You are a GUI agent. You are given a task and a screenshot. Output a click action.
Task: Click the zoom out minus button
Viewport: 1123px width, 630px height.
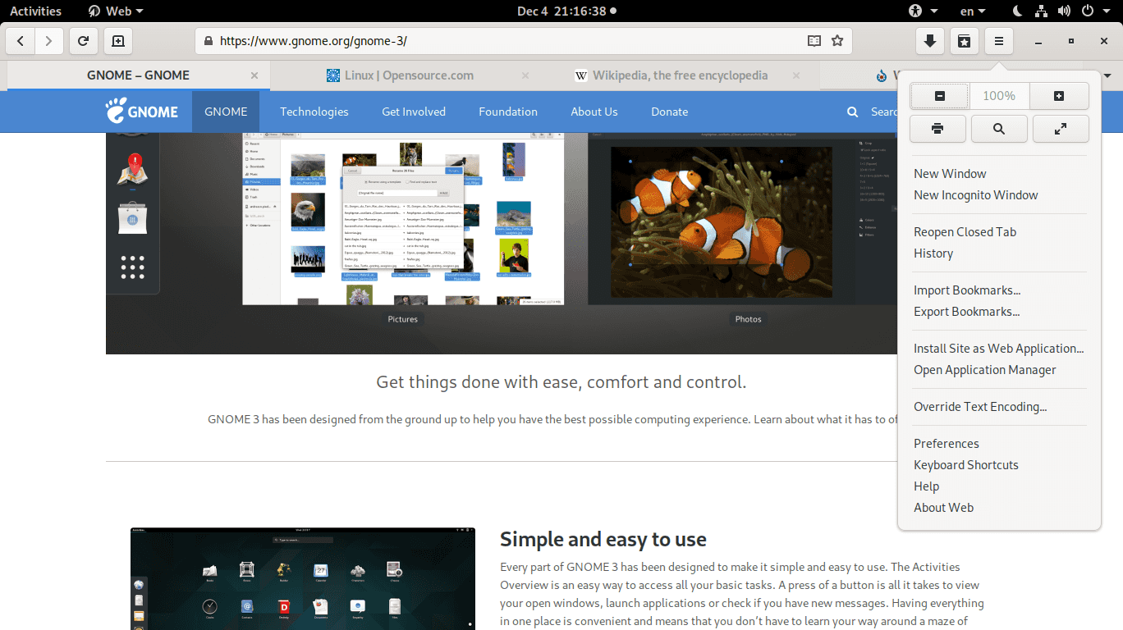coord(940,96)
